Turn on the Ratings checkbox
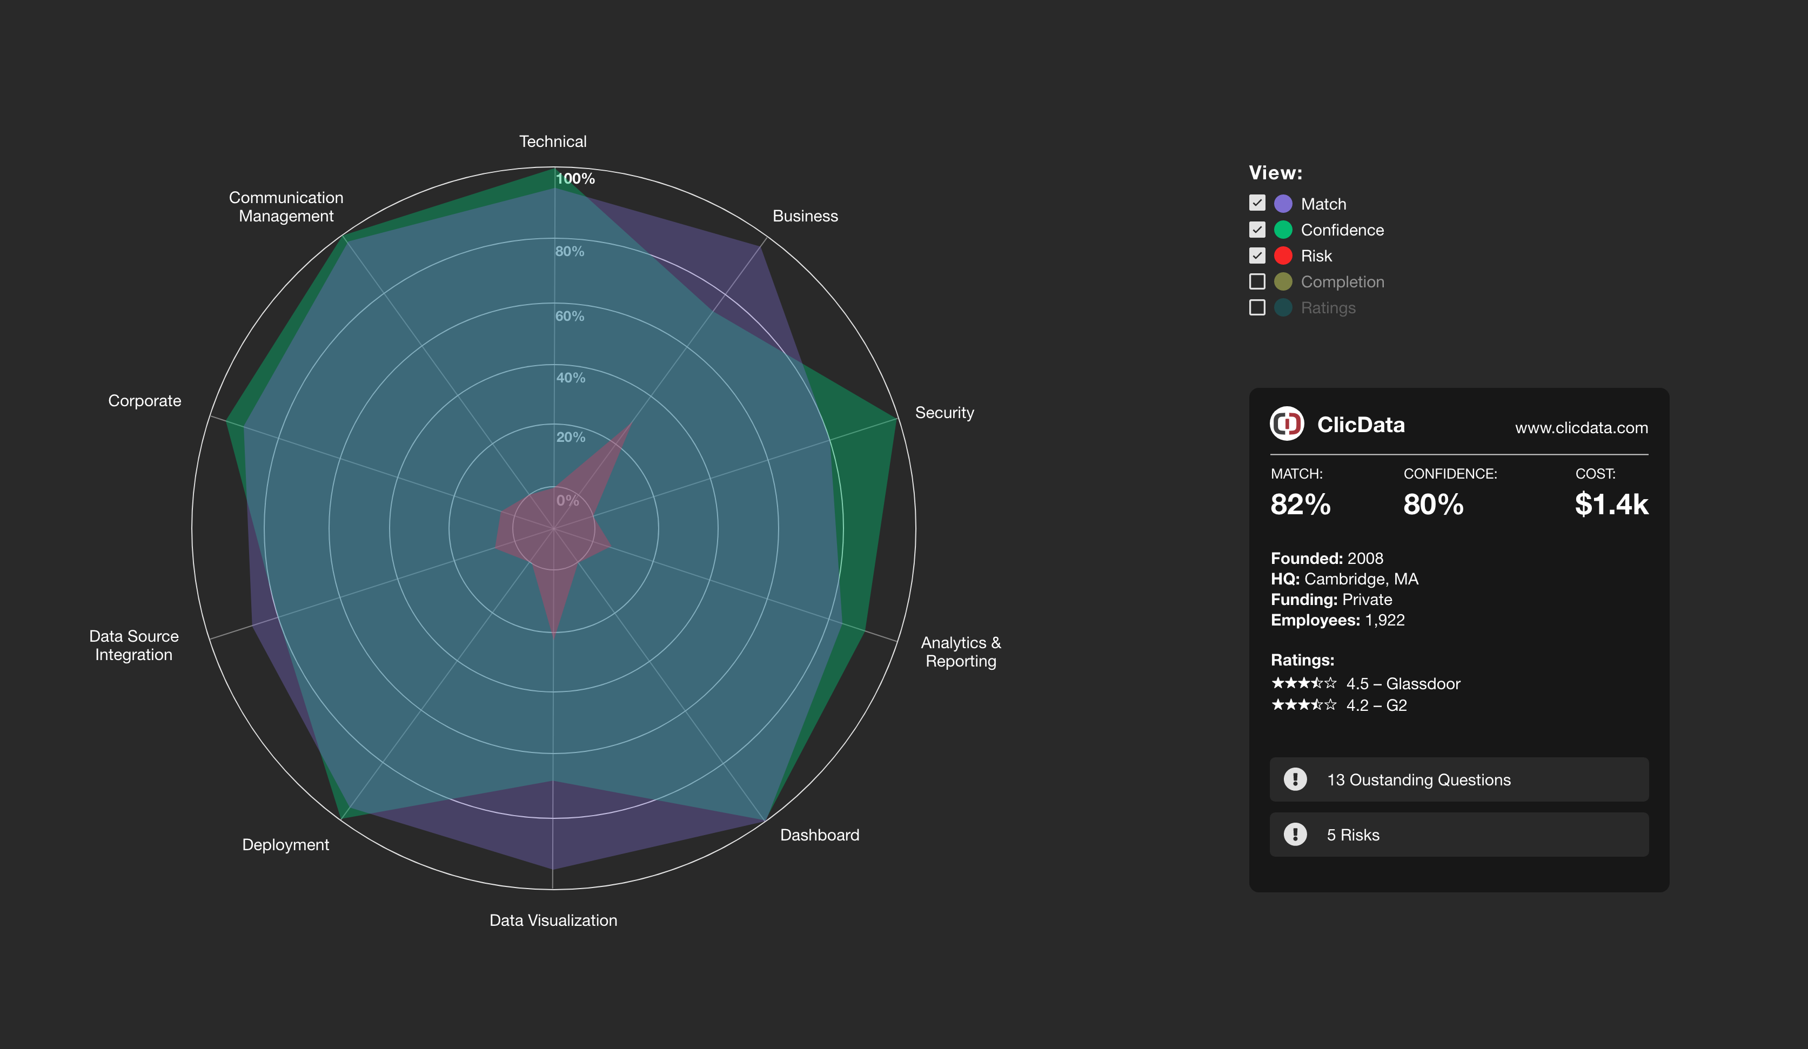1808x1049 pixels. click(1257, 307)
